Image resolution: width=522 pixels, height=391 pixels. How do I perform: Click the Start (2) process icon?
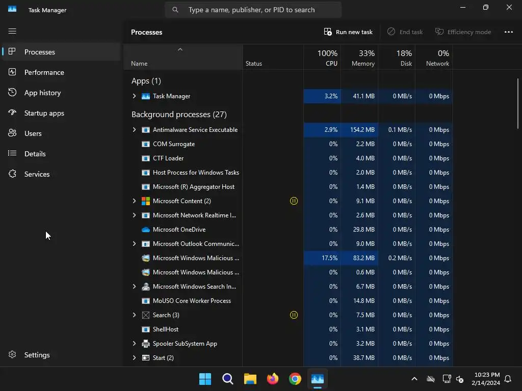[x=146, y=358]
